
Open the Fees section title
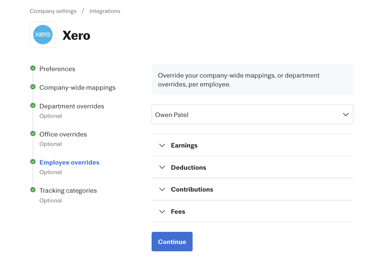[x=178, y=212]
